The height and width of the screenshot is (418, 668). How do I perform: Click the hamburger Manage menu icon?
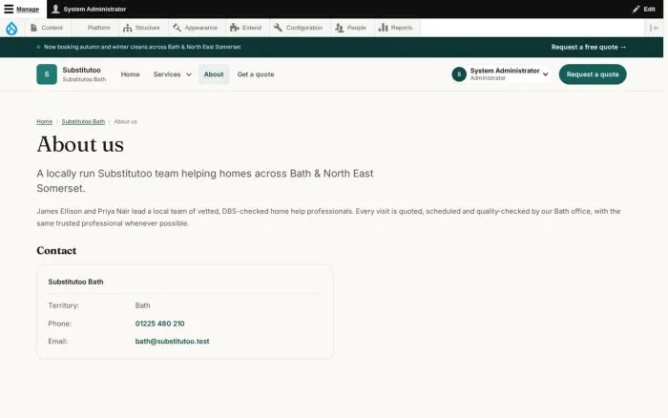pos(9,9)
